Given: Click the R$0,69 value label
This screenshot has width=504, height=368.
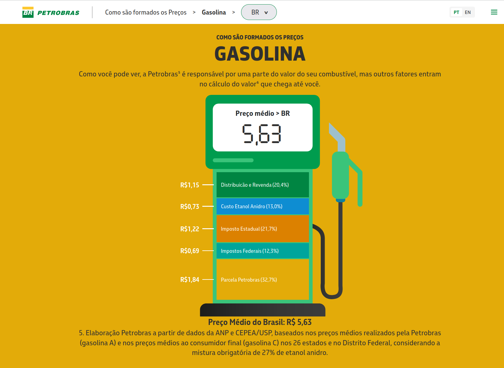Looking at the screenshot, I should click(x=190, y=251).
